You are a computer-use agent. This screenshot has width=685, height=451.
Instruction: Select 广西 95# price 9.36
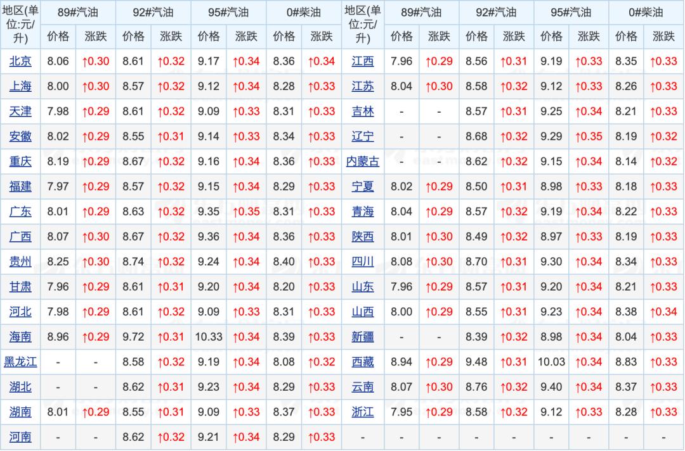click(209, 237)
